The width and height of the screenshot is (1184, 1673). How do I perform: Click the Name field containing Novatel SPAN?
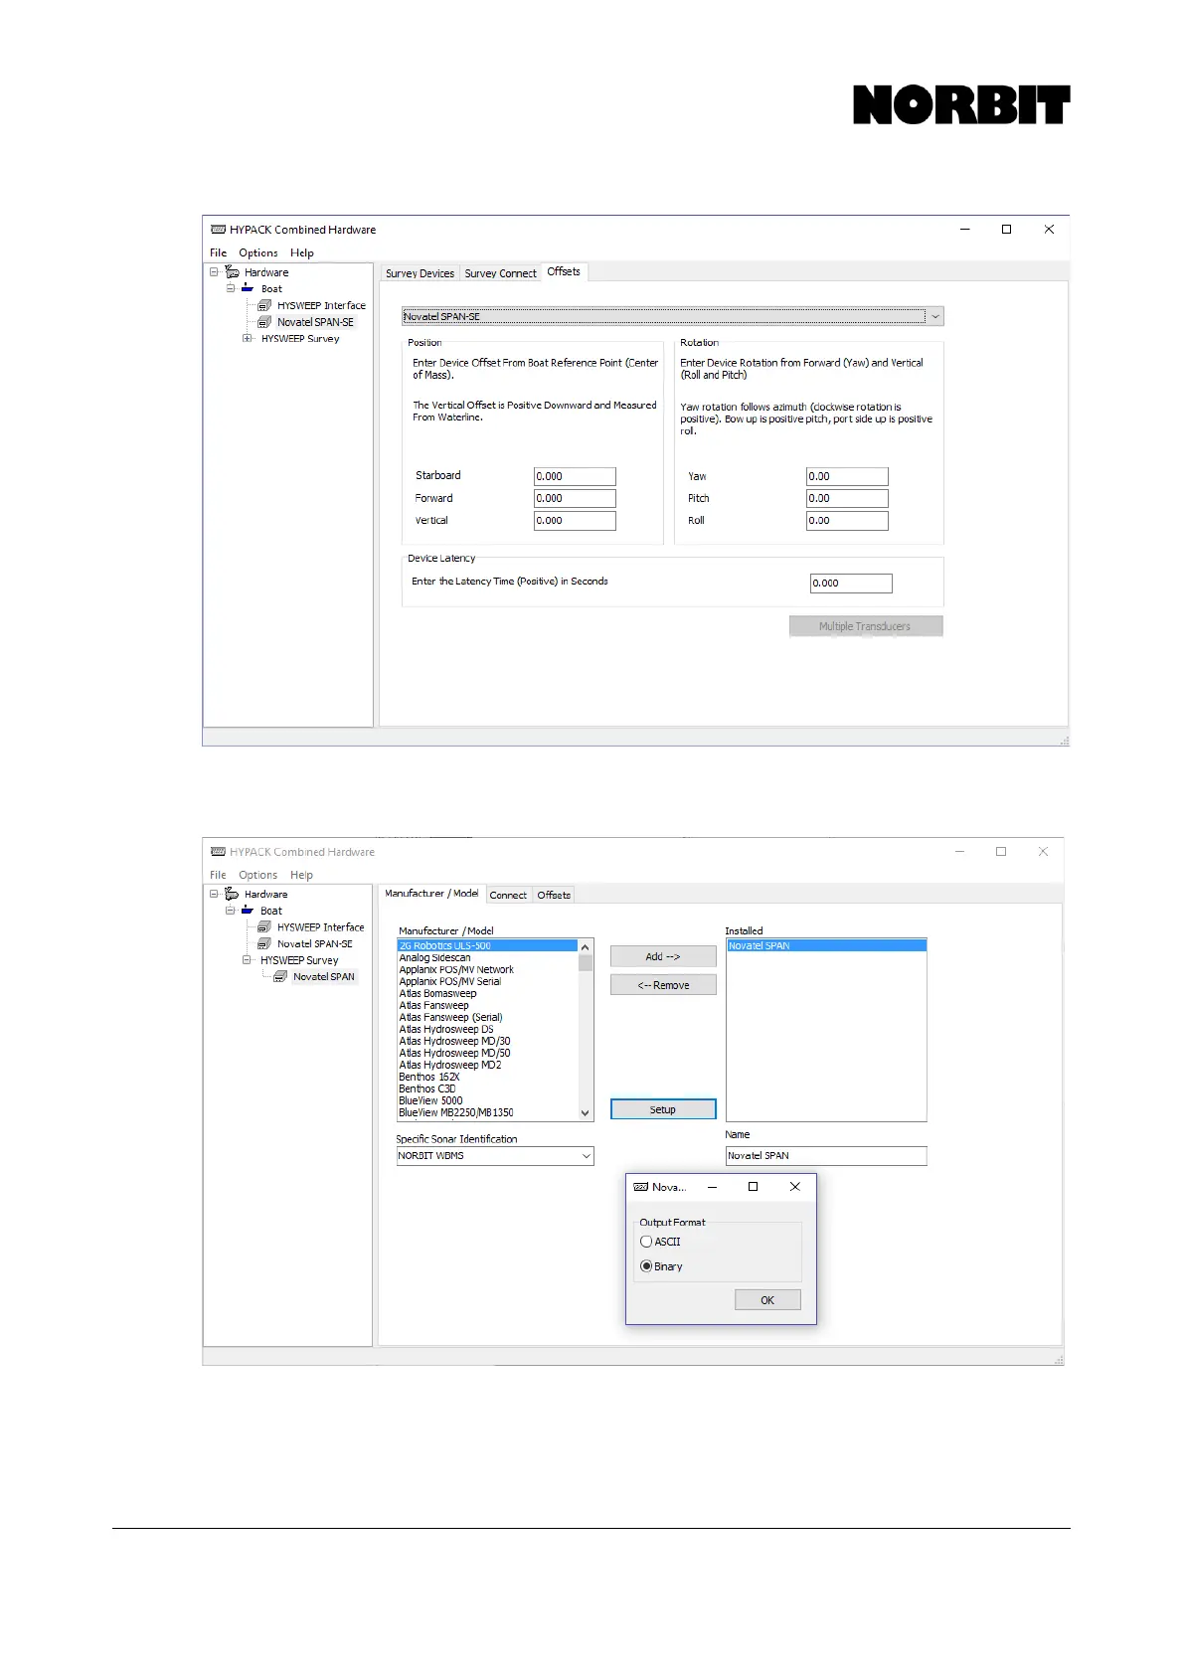[x=826, y=1156]
